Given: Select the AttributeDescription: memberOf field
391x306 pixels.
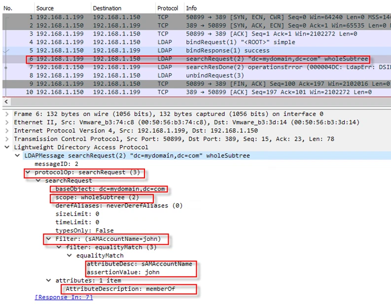Looking at the screenshot, I should click(x=121, y=289).
